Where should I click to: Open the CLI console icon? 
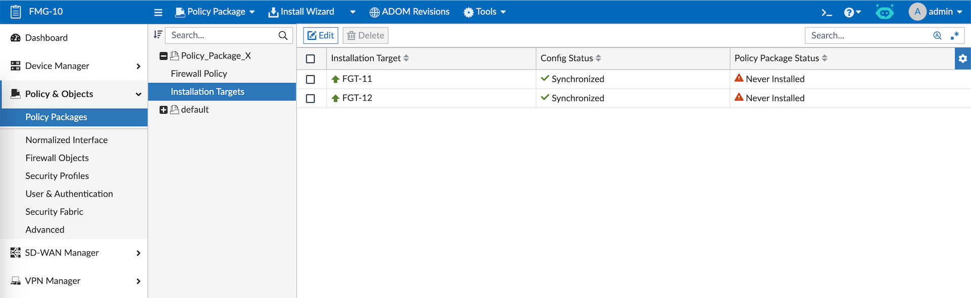coord(826,12)
